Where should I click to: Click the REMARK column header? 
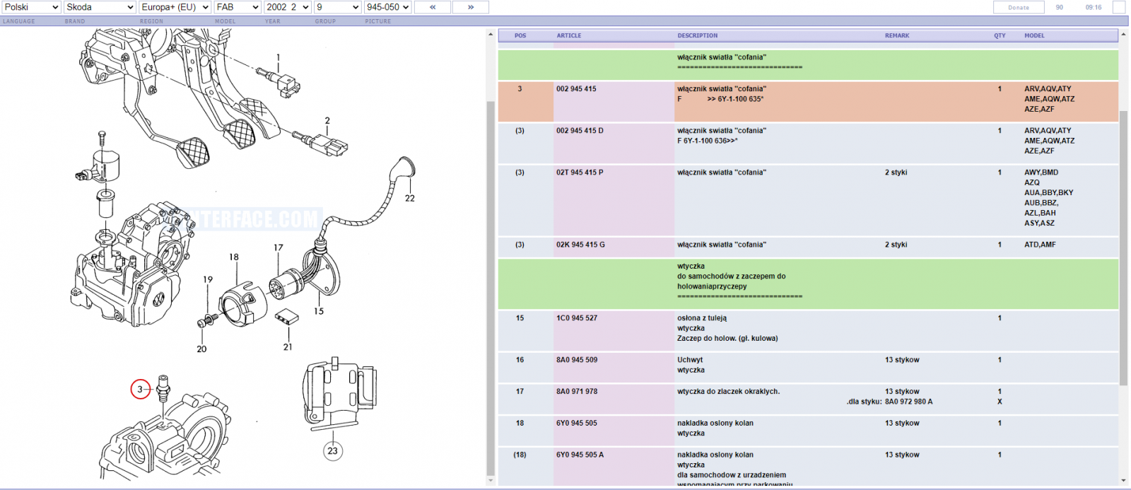click(897, 35)
